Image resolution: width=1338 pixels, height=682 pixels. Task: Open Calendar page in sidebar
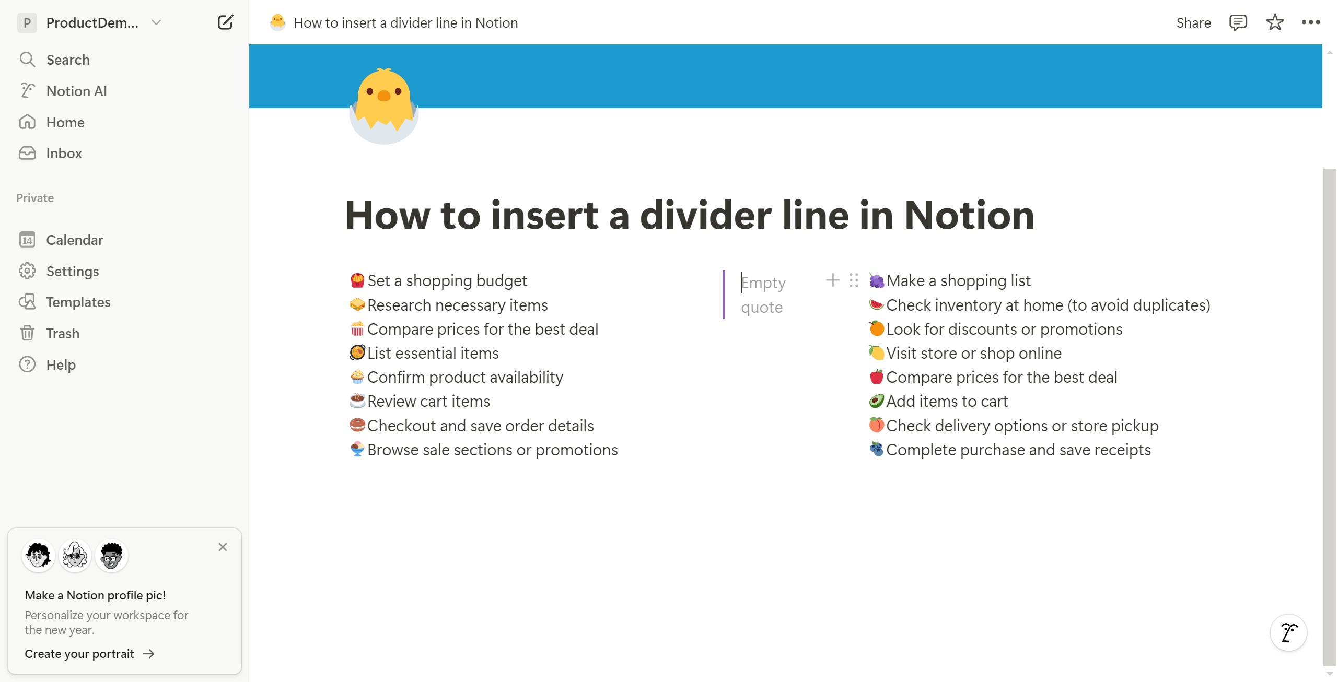click(x=124, y=240)
